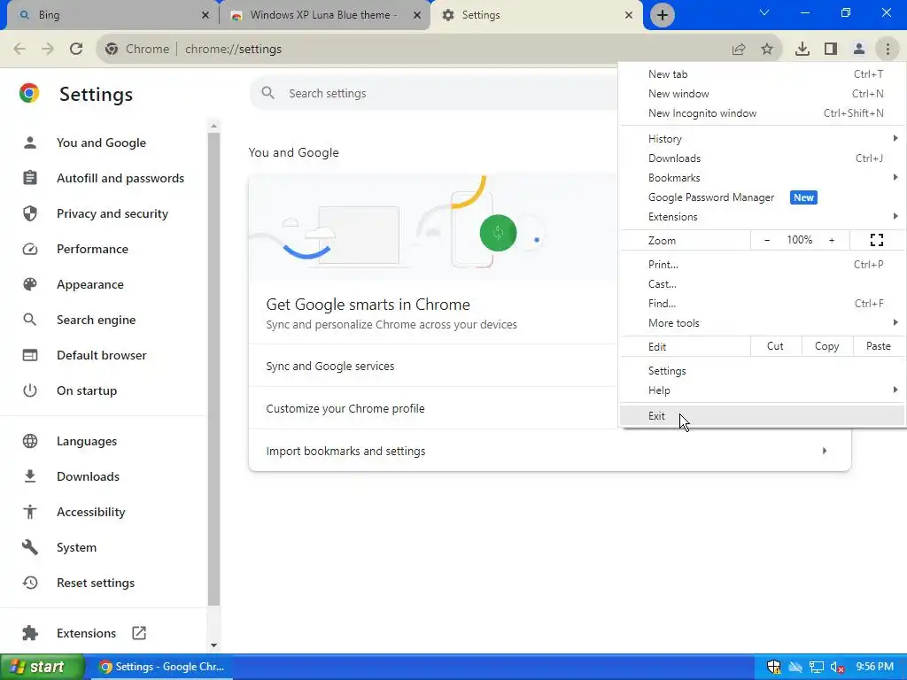Expand the Bookmarks submenu

(x=763, y=177)
